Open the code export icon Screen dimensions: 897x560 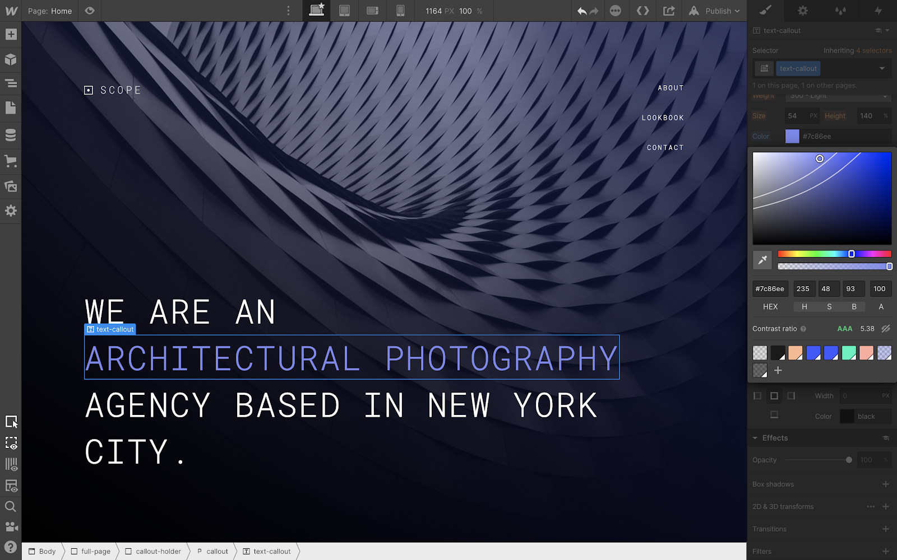pyautogui.click(x=642, y=11)
